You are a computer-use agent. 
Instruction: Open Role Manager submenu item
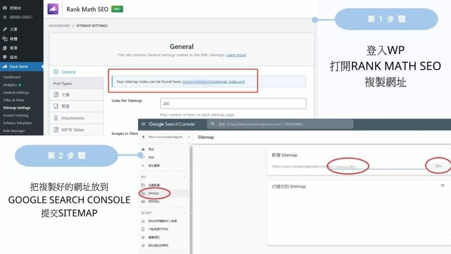[x=14, y=131]
